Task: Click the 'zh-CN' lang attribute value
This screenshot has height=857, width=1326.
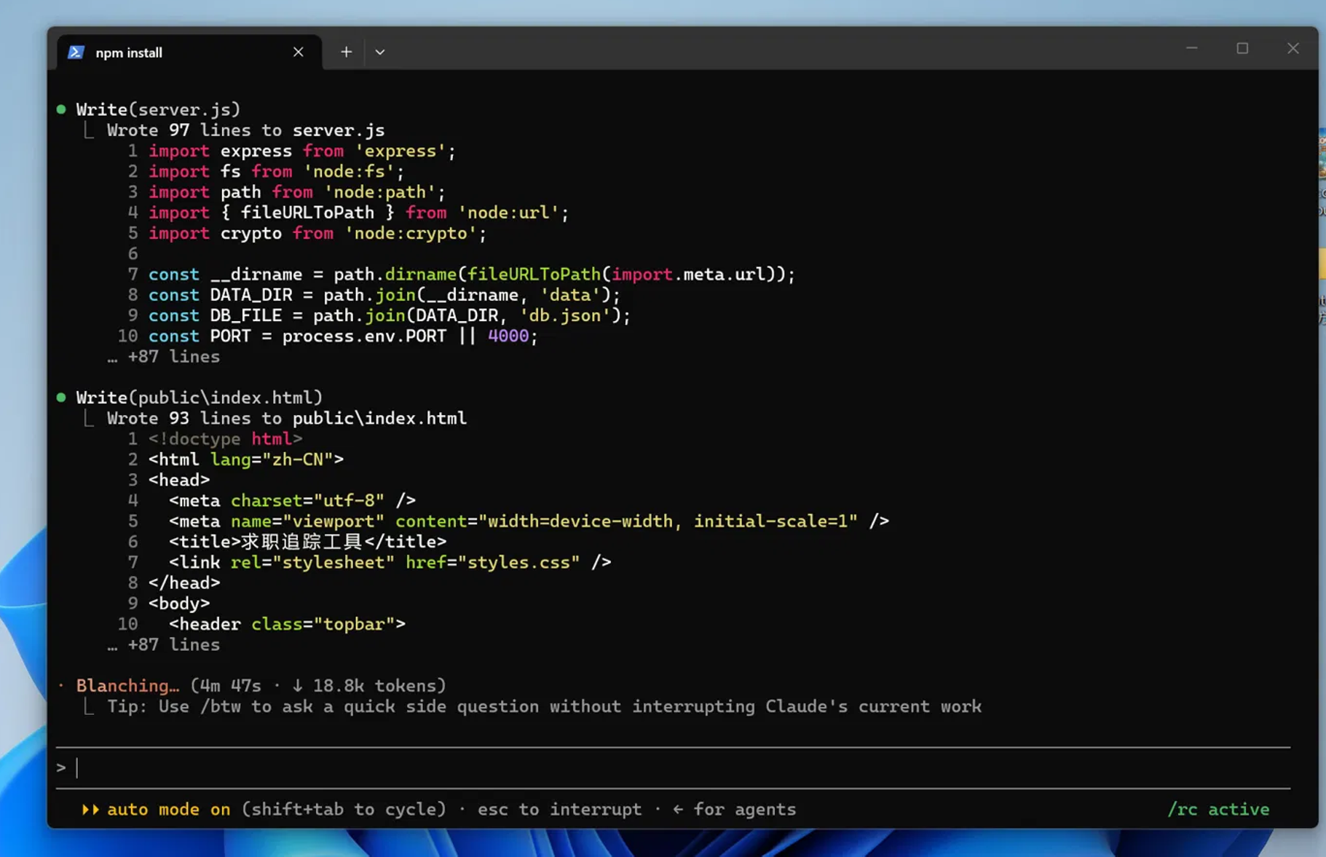Action: coord(297,460)
